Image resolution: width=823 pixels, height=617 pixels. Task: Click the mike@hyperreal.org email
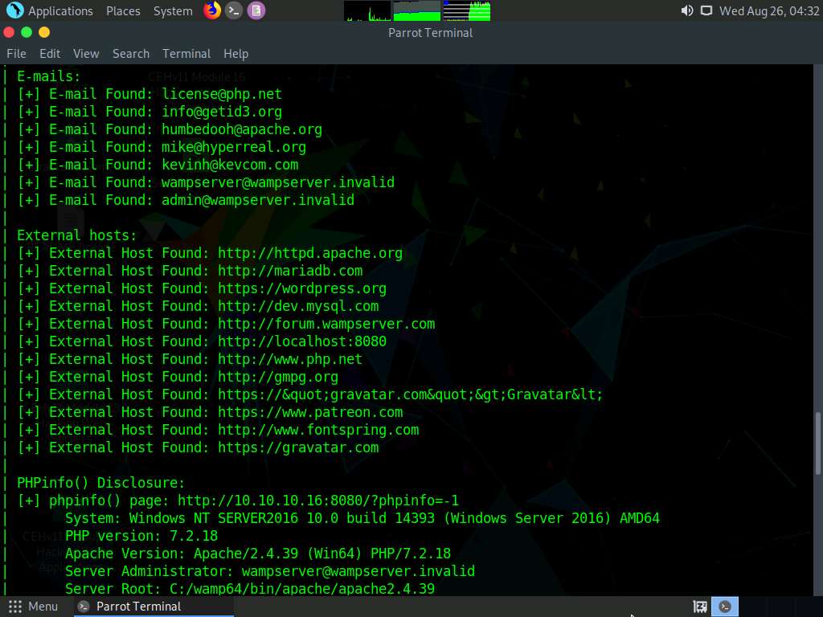click(x=234, y=147)
